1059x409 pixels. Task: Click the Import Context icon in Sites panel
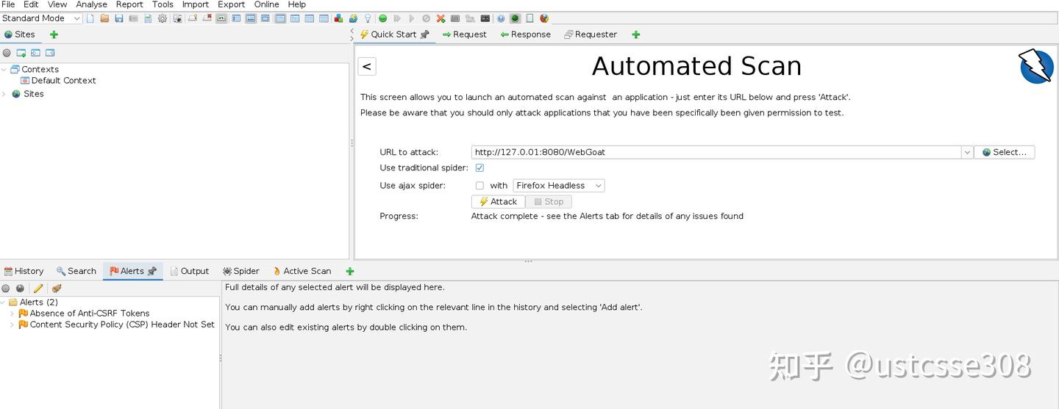tap(35, 53)
